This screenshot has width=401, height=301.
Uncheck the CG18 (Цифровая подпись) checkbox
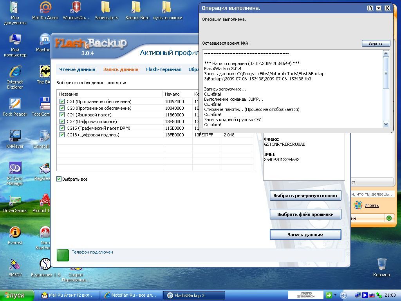coord(62,135)
